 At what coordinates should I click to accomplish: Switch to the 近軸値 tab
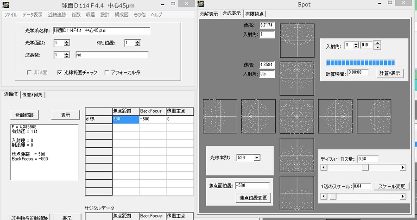tap(11, 94)
